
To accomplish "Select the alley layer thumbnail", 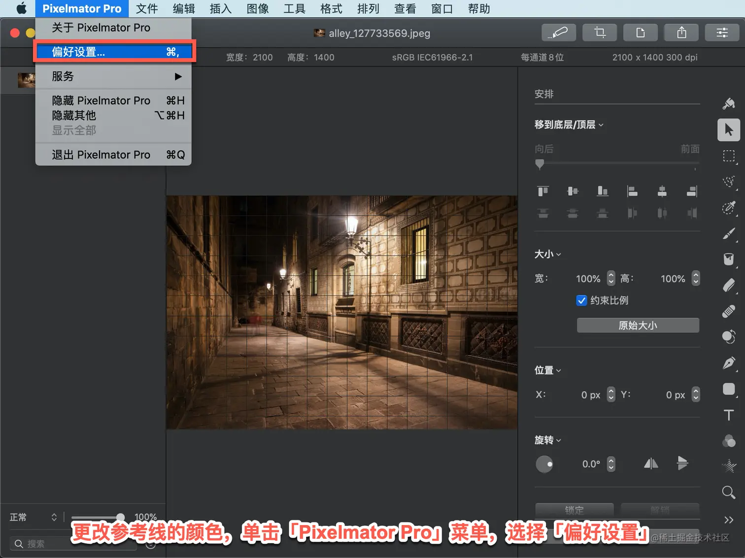I will [x=26, y=80].
